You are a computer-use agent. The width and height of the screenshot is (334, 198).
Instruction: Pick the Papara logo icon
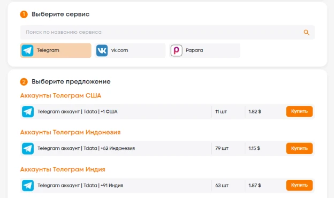177,50
